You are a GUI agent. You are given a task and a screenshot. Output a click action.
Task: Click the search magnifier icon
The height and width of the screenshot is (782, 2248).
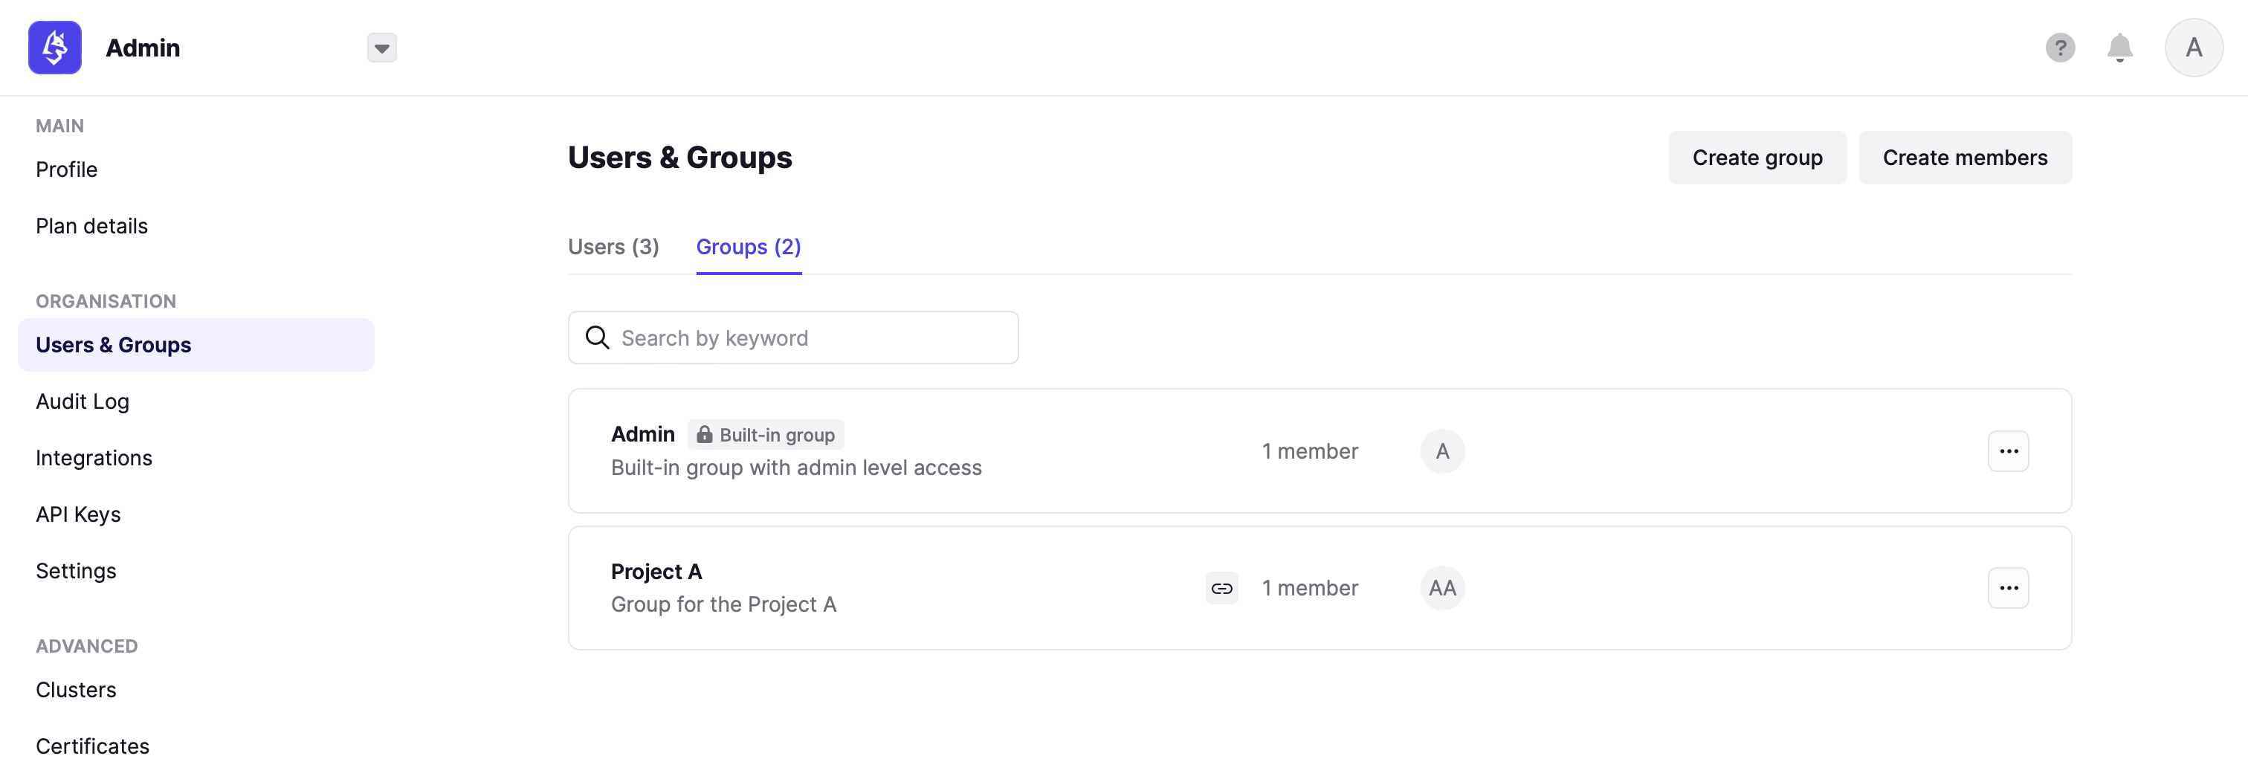click(598, 337)
